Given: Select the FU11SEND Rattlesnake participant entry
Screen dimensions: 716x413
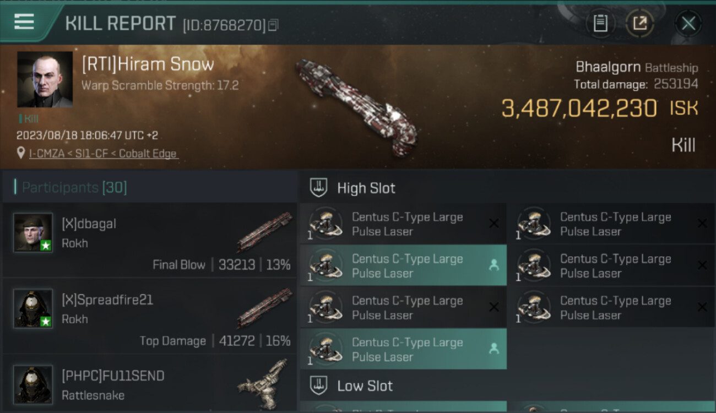Looking at the screenshot, I should (x=150, y=384).
